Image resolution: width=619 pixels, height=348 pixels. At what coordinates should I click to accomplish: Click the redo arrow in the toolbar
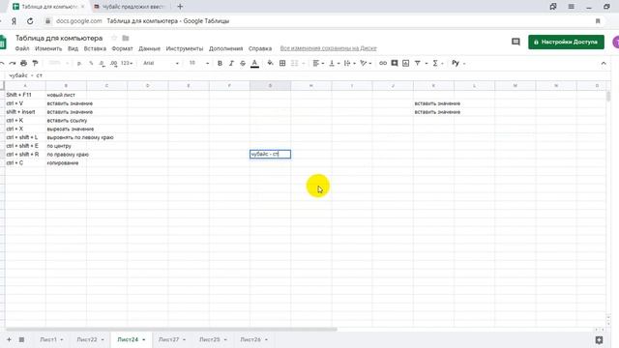[13, 63]
